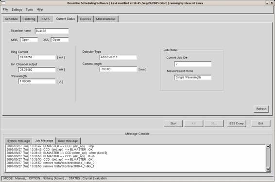Click the 'MODE : Manual' status bar text
The width and height of the screenshot is (275, 182).
tap(15, 178)
